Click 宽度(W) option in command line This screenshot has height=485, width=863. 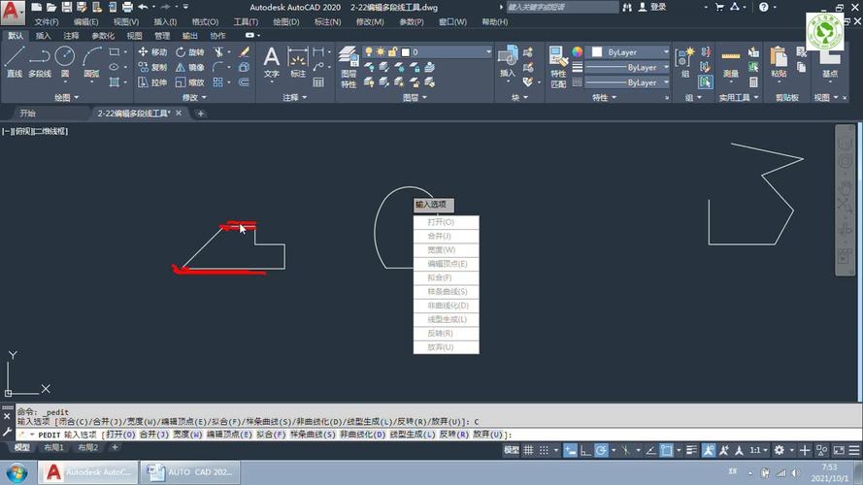[182, 436]
